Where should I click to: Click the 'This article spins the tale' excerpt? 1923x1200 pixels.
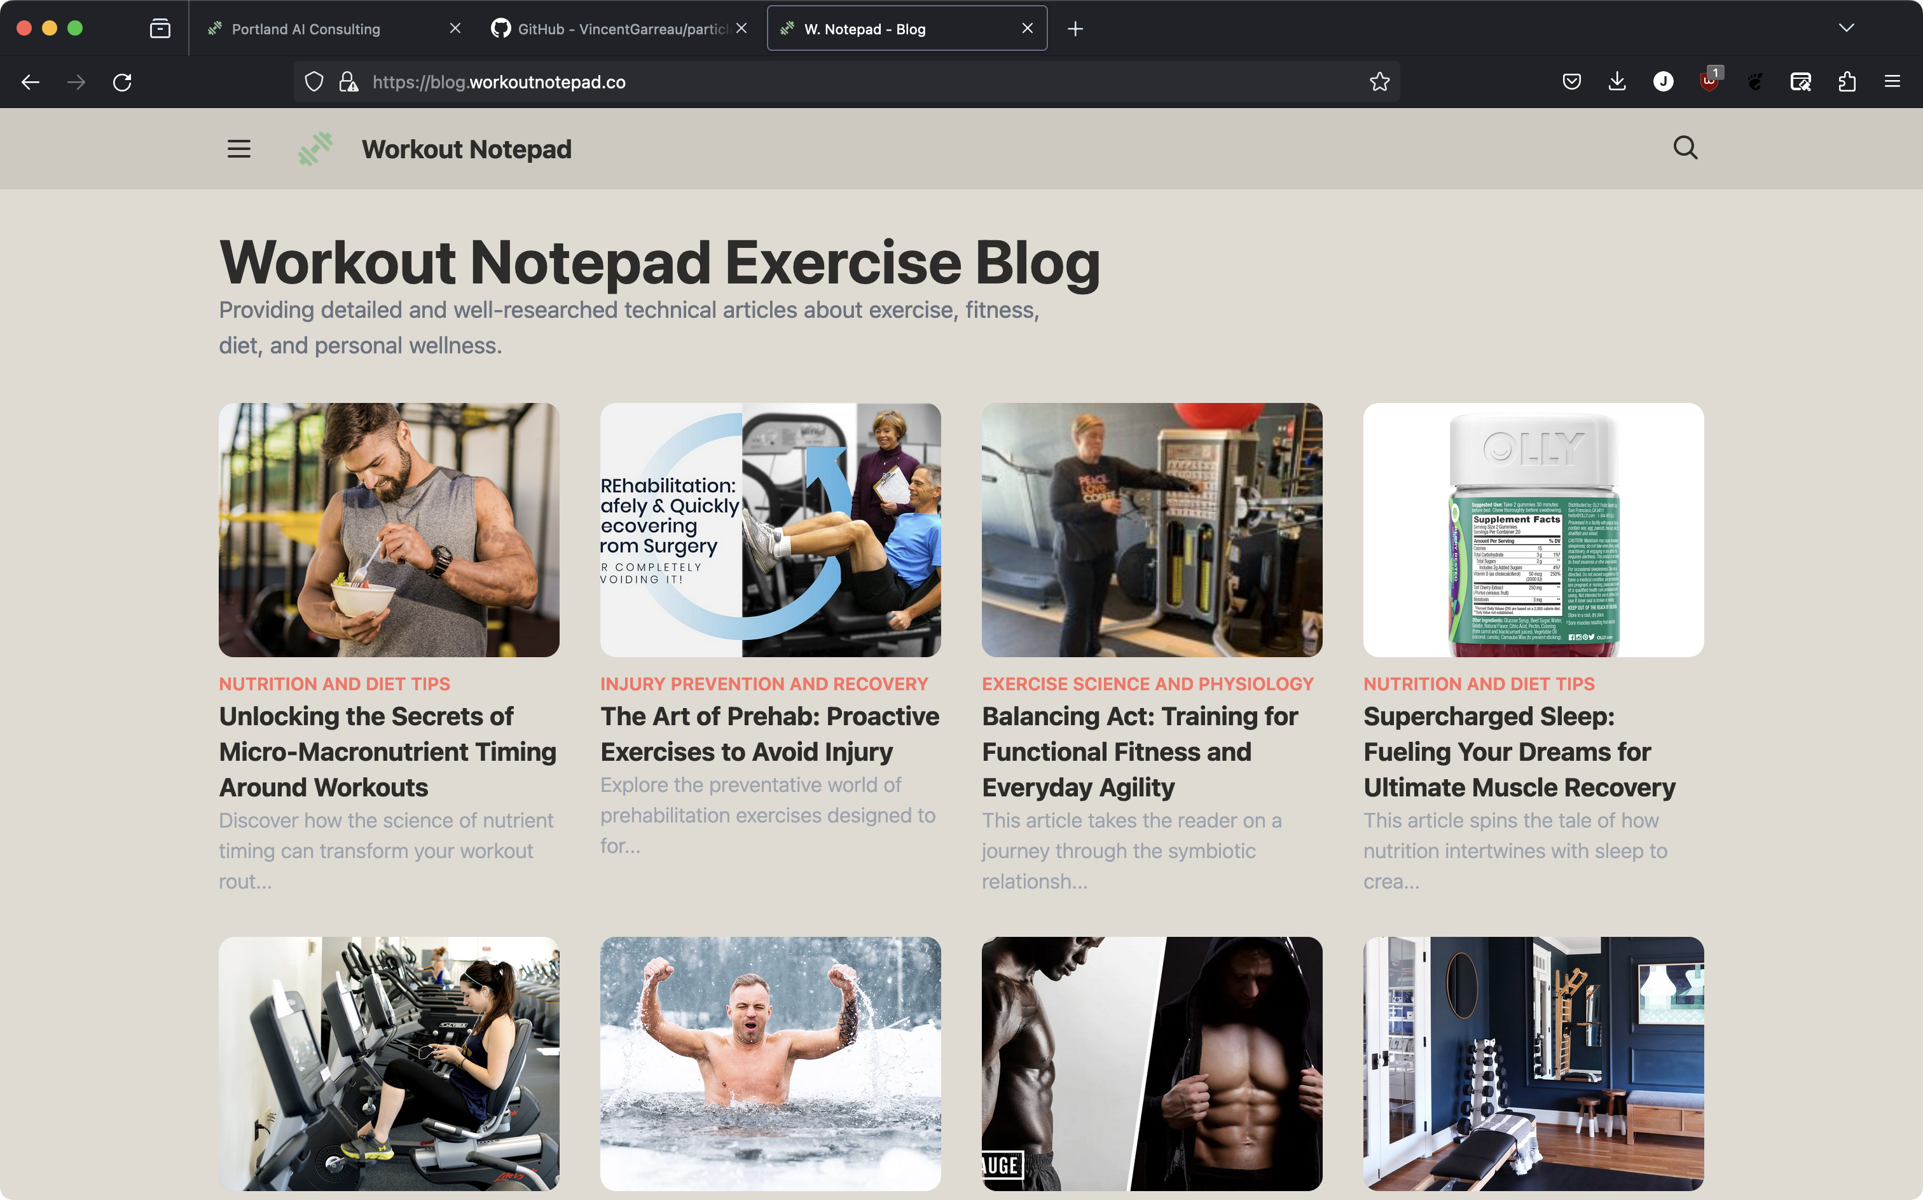coord(1515,850)
